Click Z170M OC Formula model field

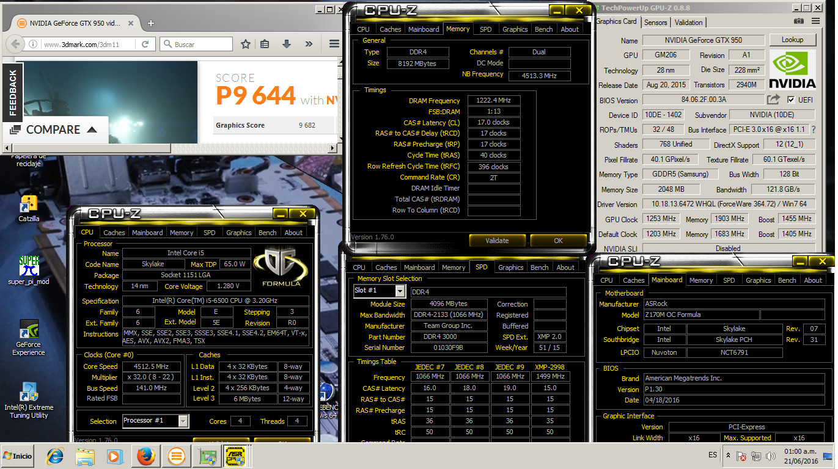pos(700,315)
